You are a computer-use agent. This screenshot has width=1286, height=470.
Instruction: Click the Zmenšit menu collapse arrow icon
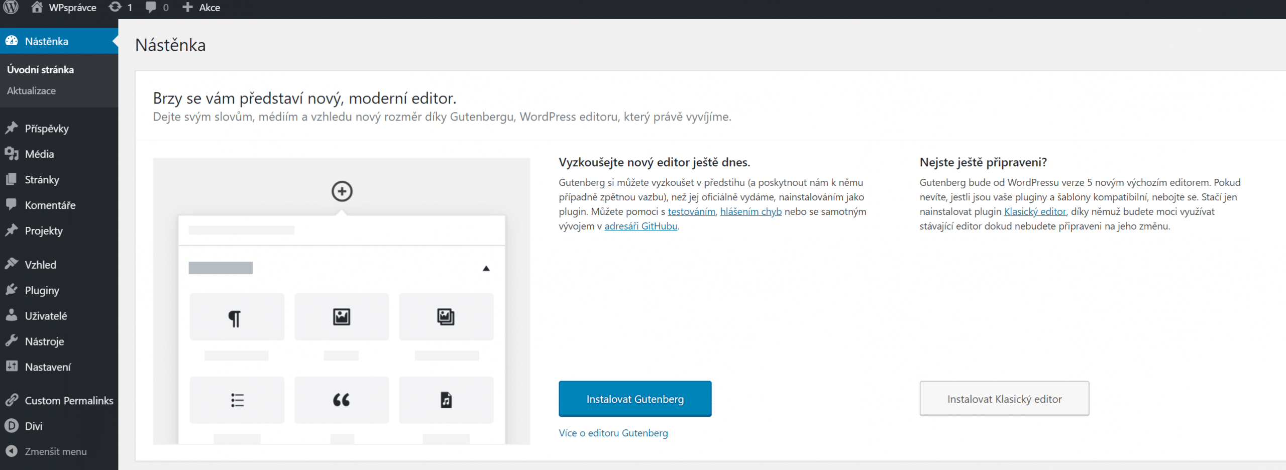[12, 451]
